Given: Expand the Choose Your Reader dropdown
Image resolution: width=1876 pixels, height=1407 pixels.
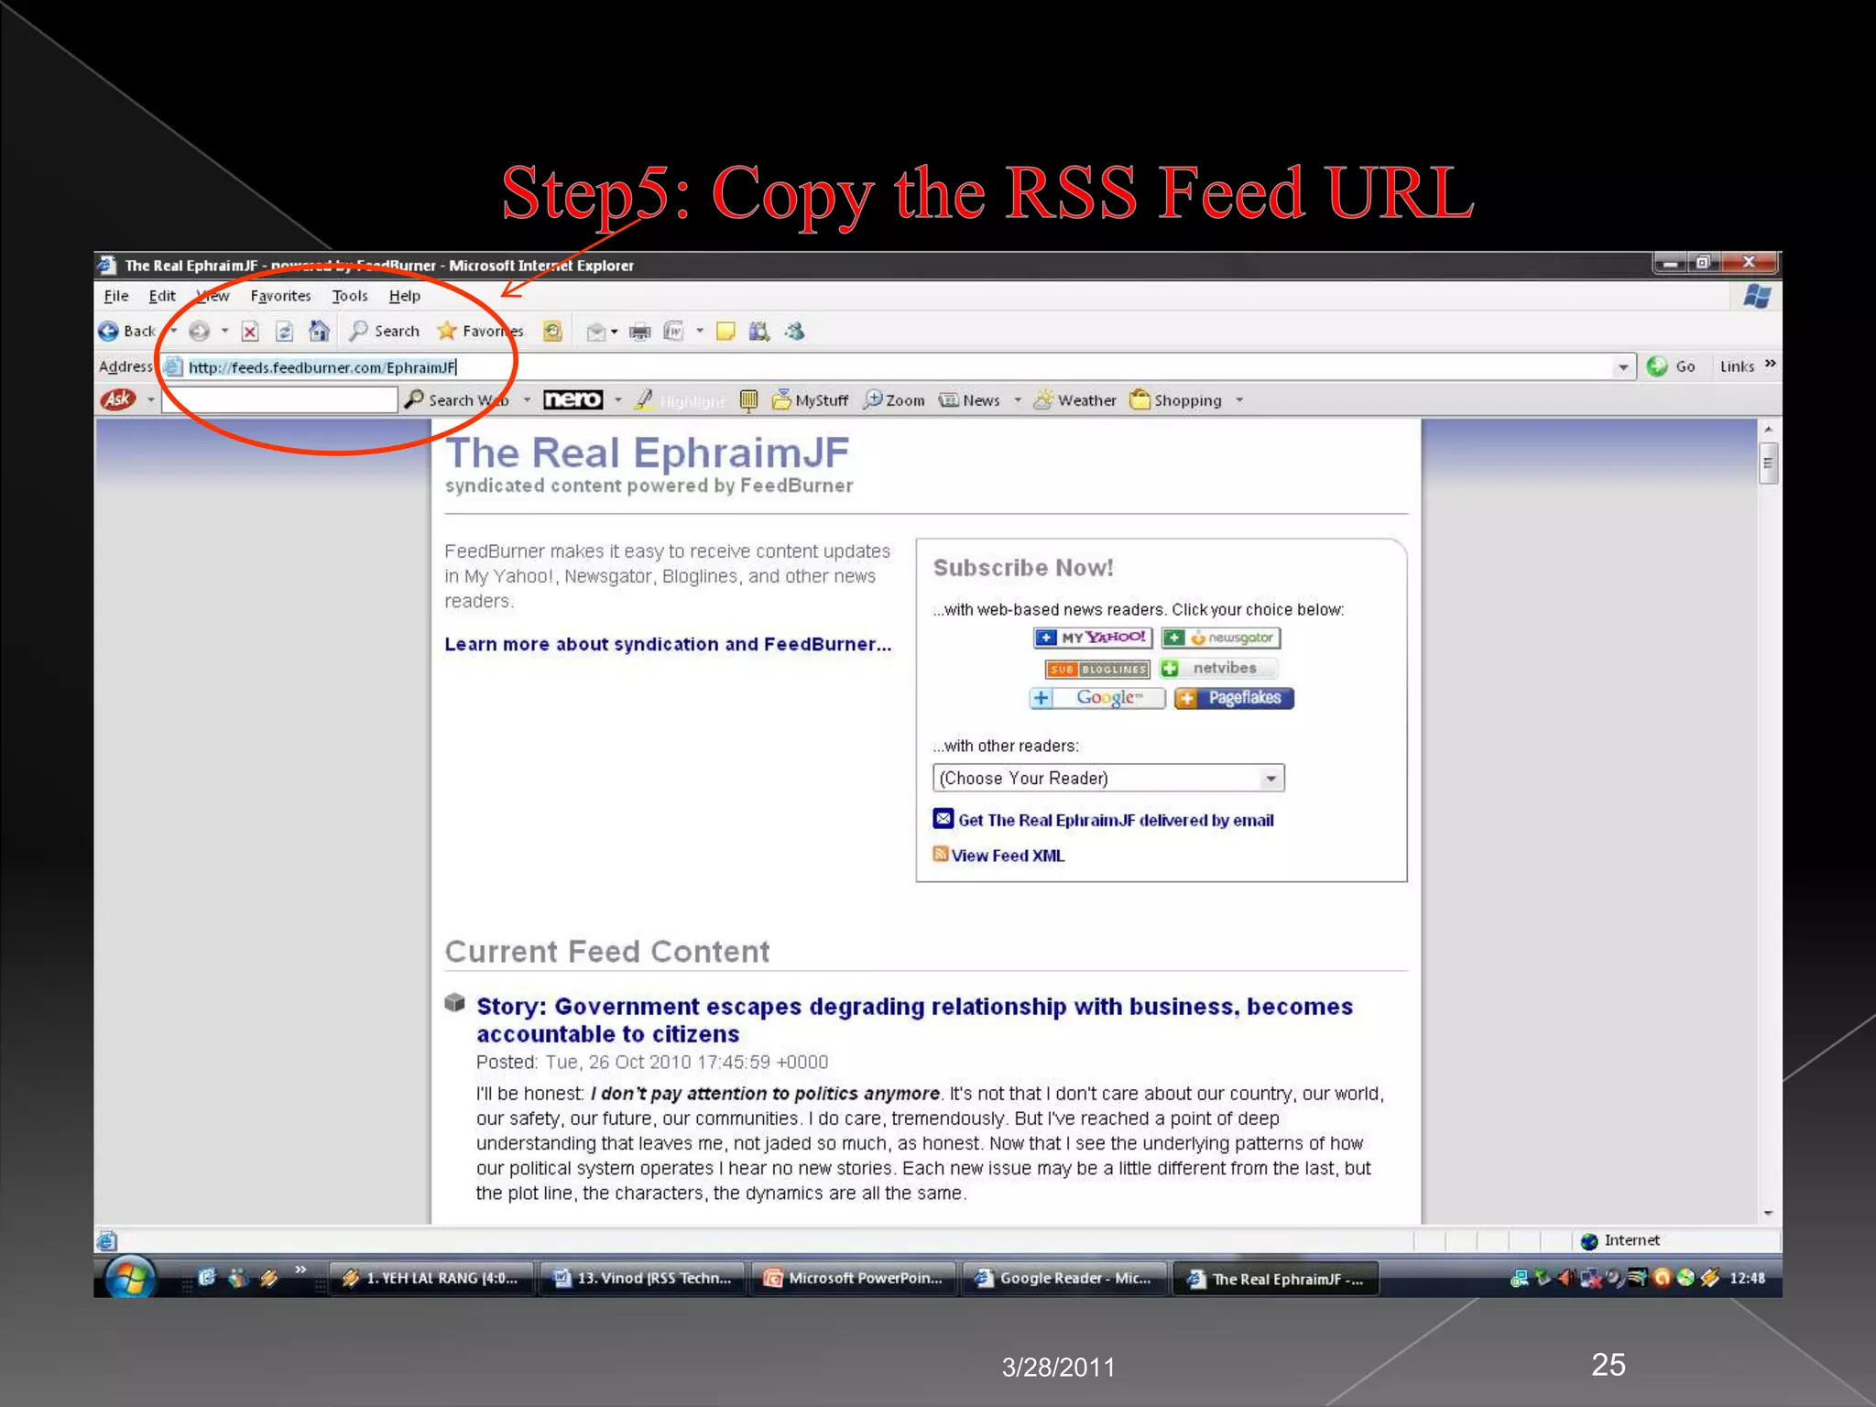Looking at the screenshot, I should 1271,779.
